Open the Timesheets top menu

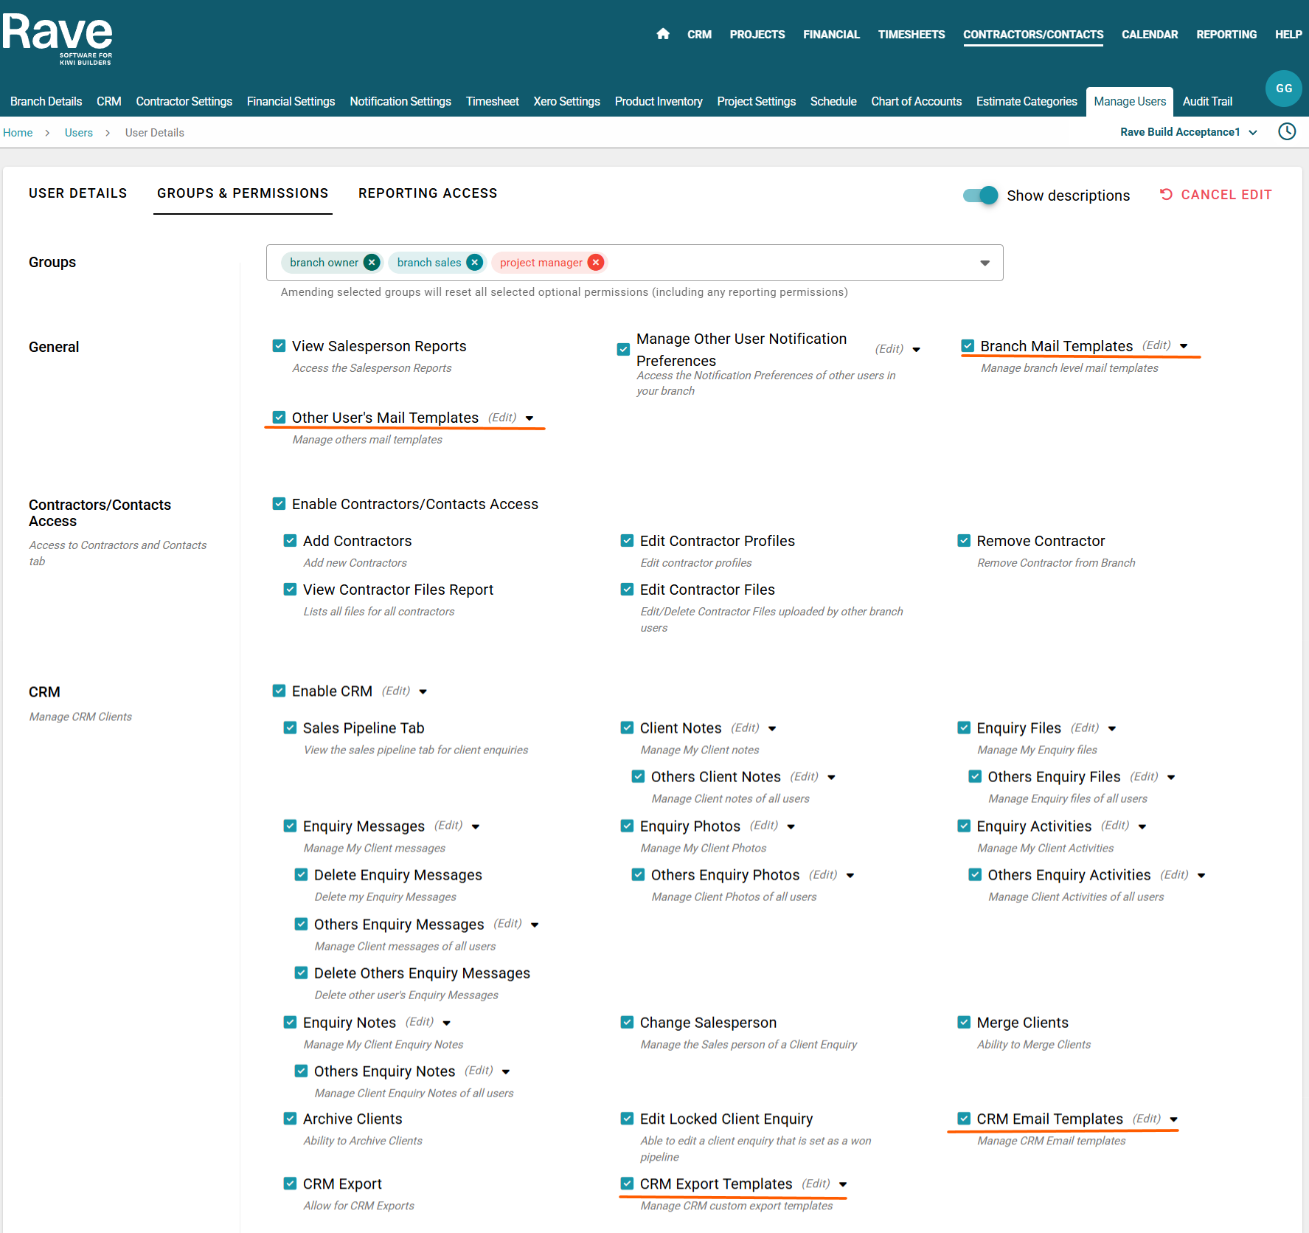click(912, 35)
